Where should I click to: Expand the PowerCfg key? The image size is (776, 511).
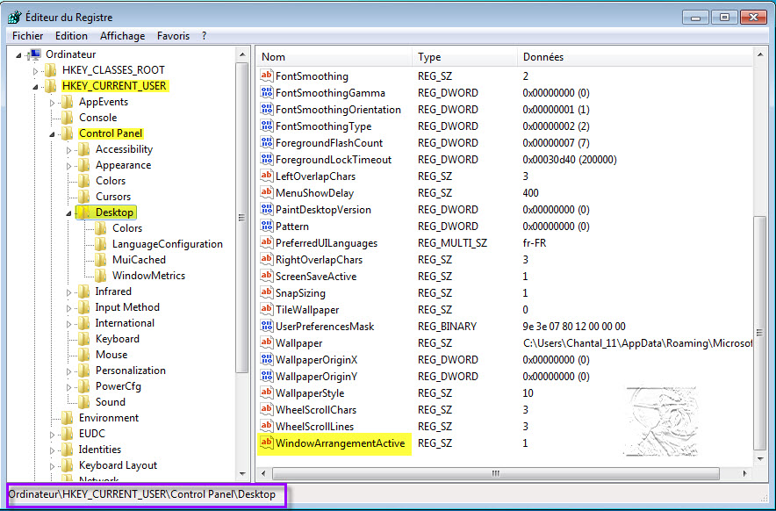coord(68,387)
